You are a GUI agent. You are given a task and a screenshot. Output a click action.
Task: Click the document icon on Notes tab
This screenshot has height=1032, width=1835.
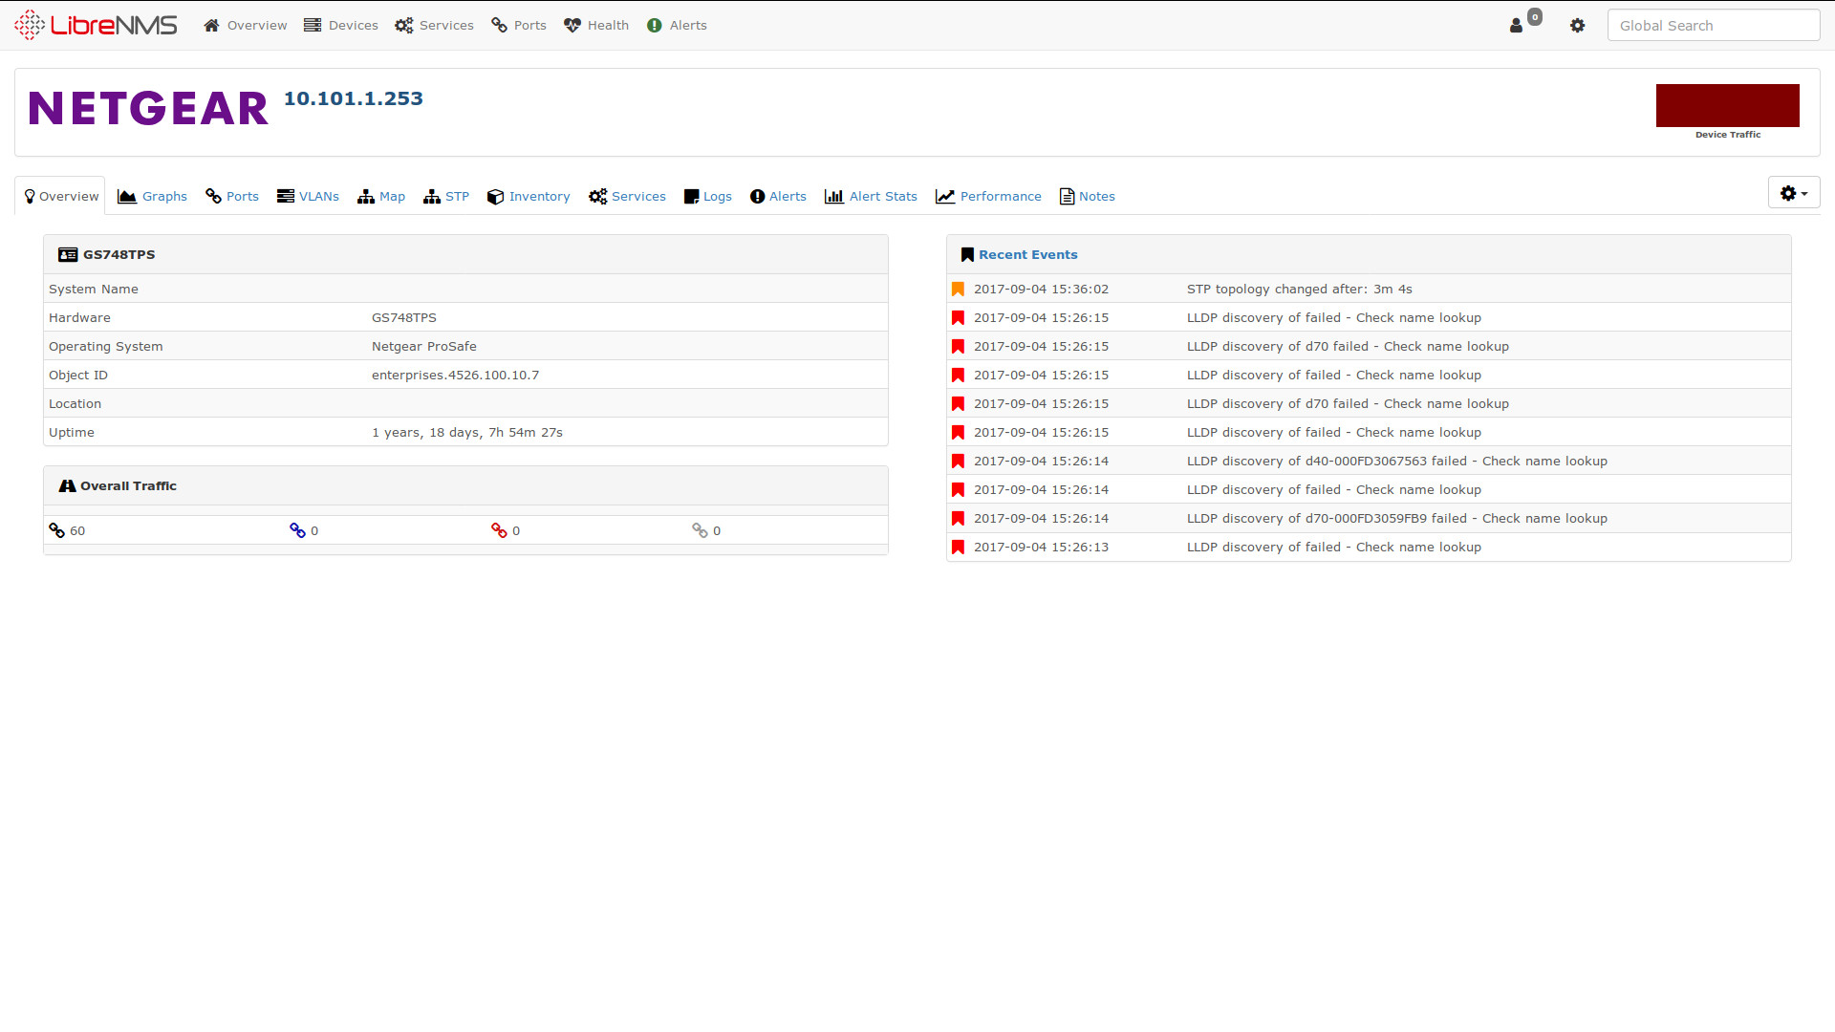(x=1067, y=196)
